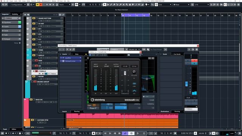Open the track list search magnifier
The width and height of the screenshot is (242, 136).
tap(63, 15)
